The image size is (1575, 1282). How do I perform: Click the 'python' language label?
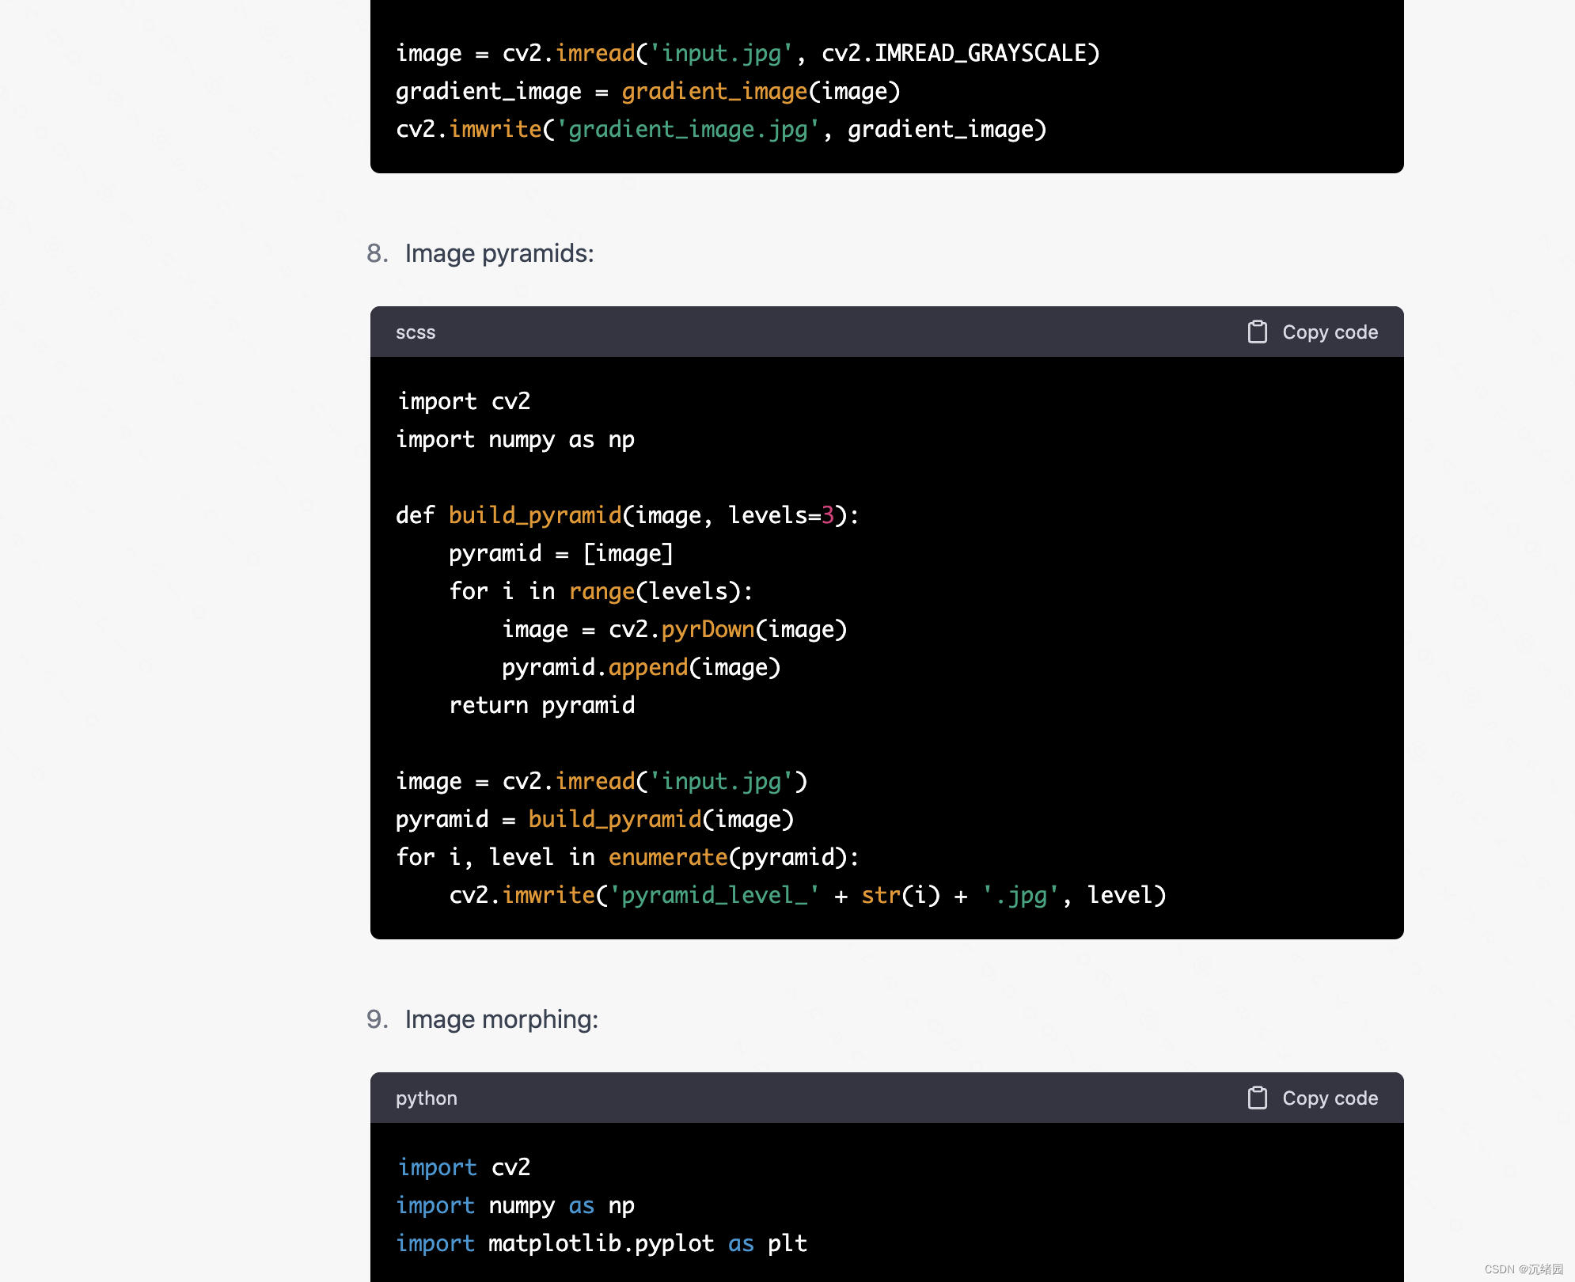(x=427, y=1098)
